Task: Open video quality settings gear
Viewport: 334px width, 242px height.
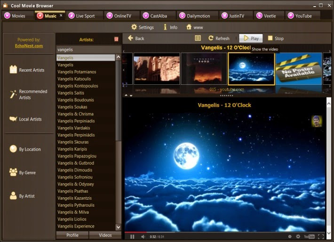Action: 298,236
